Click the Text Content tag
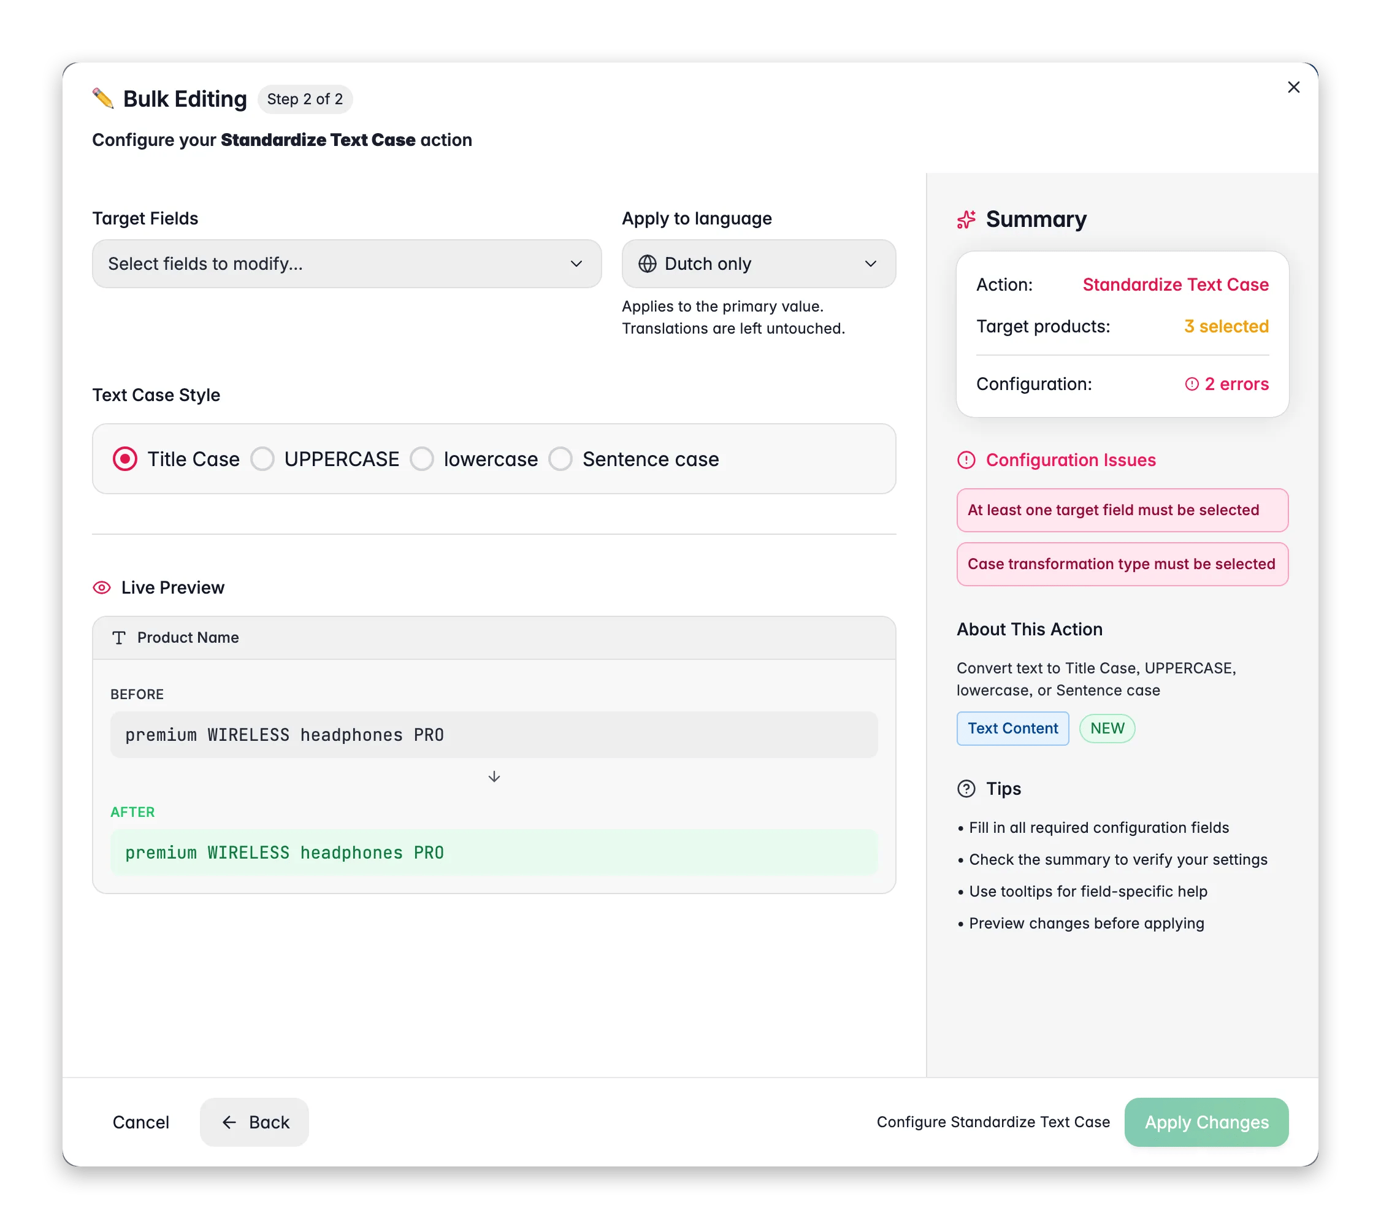Viewport: 1381px width, 1229px height. pyautogui.click(x=1013, y=729)
